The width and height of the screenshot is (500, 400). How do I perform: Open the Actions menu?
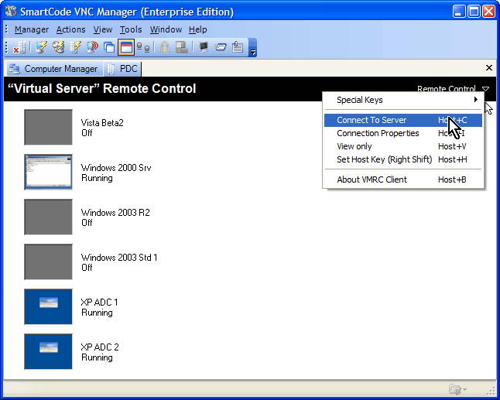point(70,29)
